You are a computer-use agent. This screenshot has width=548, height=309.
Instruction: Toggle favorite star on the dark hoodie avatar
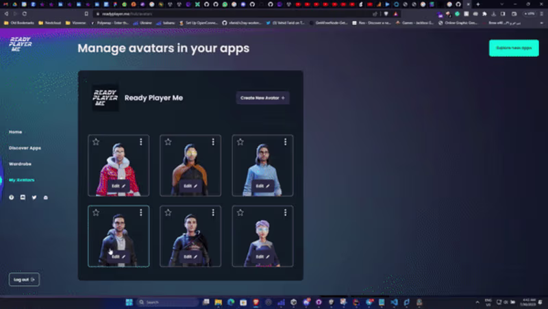coord(168,212)
